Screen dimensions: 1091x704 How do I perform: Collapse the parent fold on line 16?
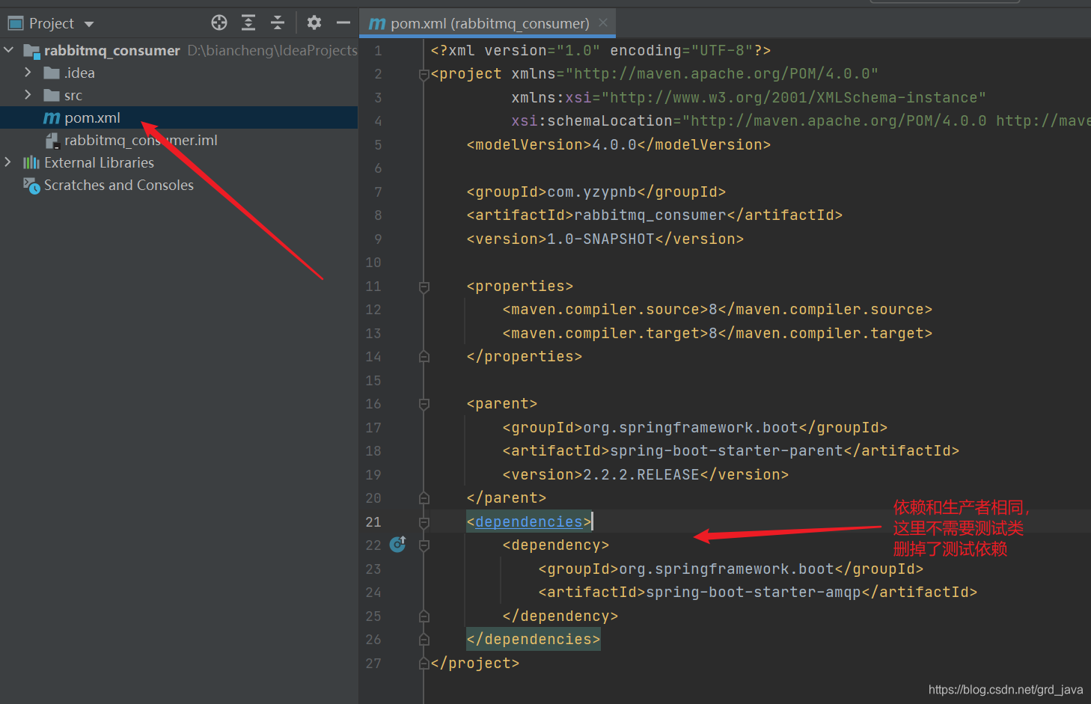point(424,404)
